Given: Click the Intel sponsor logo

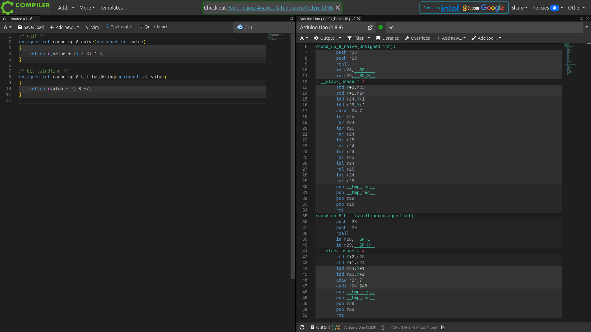Looking at the screenshot, I should tap(450, 8).
